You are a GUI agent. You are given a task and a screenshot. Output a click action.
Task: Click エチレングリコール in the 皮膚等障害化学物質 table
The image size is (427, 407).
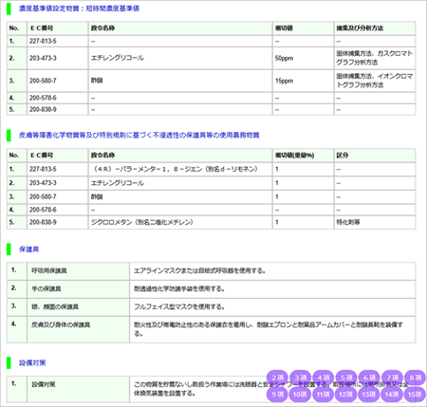coord(180,183)
